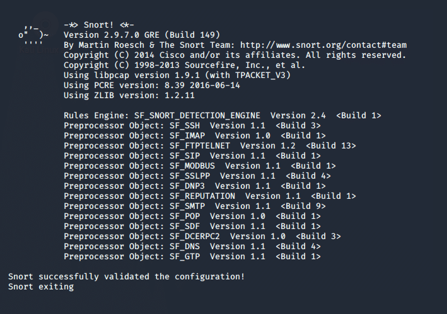
Task: Click the Cisco 2014 copyright line
Action: (x=235, y=55)
